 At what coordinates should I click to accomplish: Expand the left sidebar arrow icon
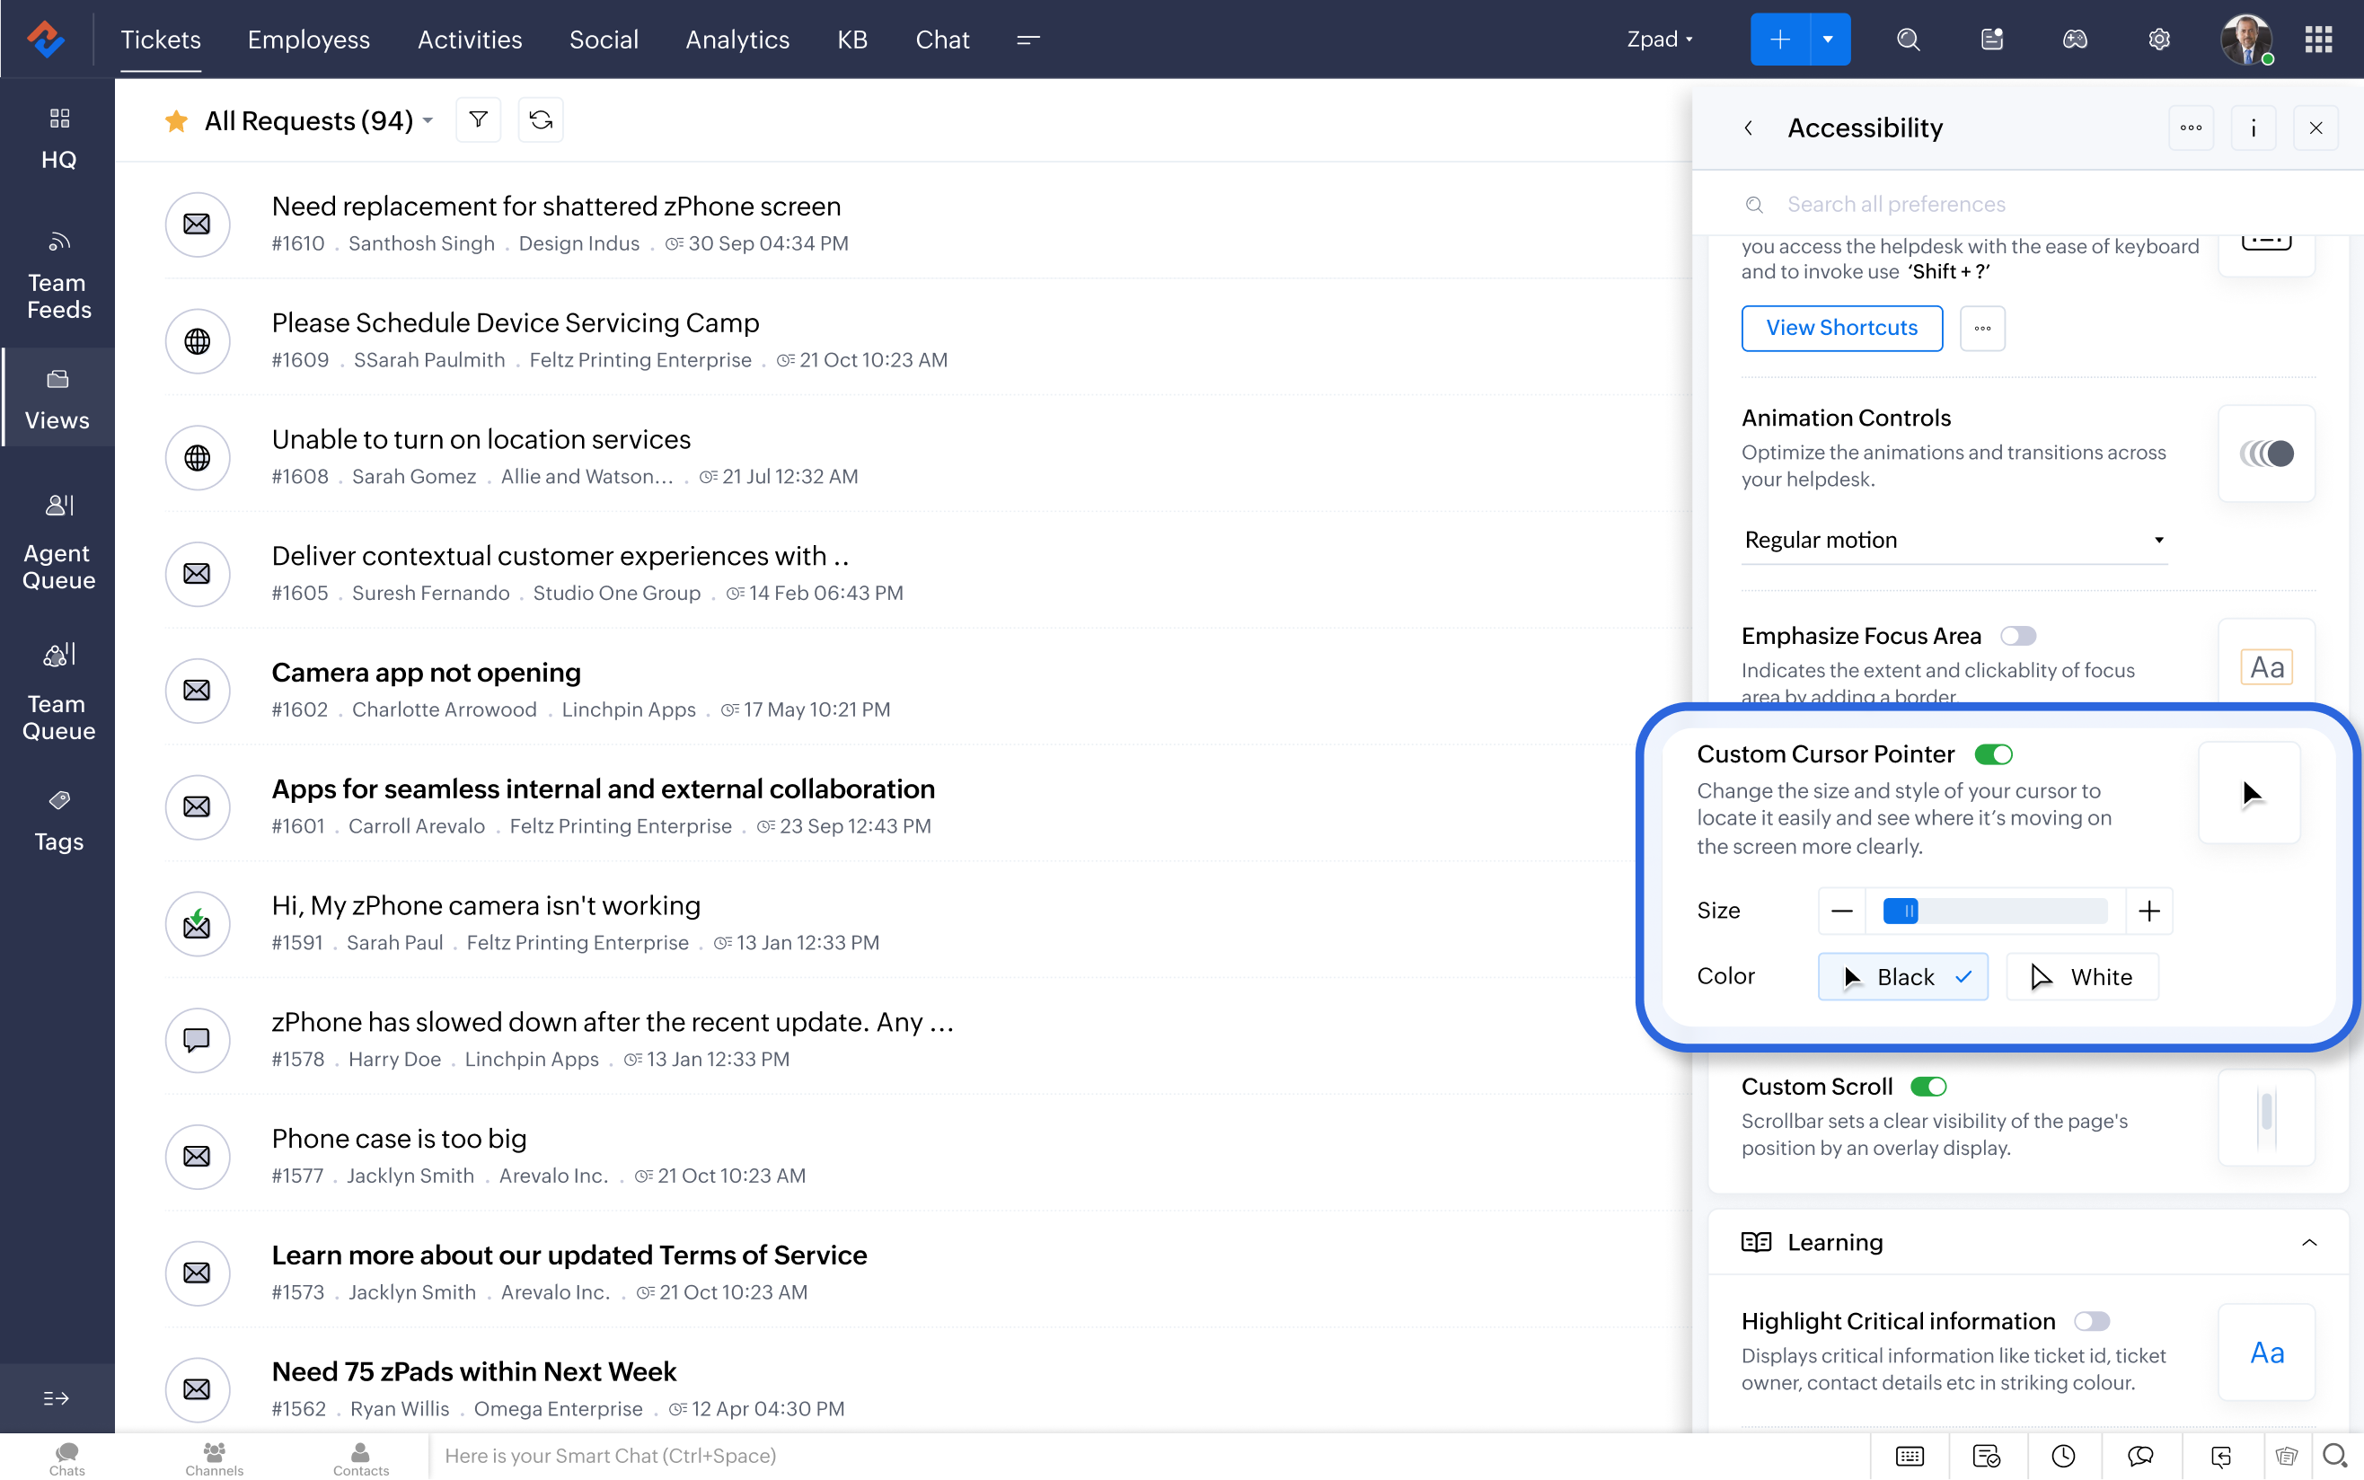tap(56, 1397)
